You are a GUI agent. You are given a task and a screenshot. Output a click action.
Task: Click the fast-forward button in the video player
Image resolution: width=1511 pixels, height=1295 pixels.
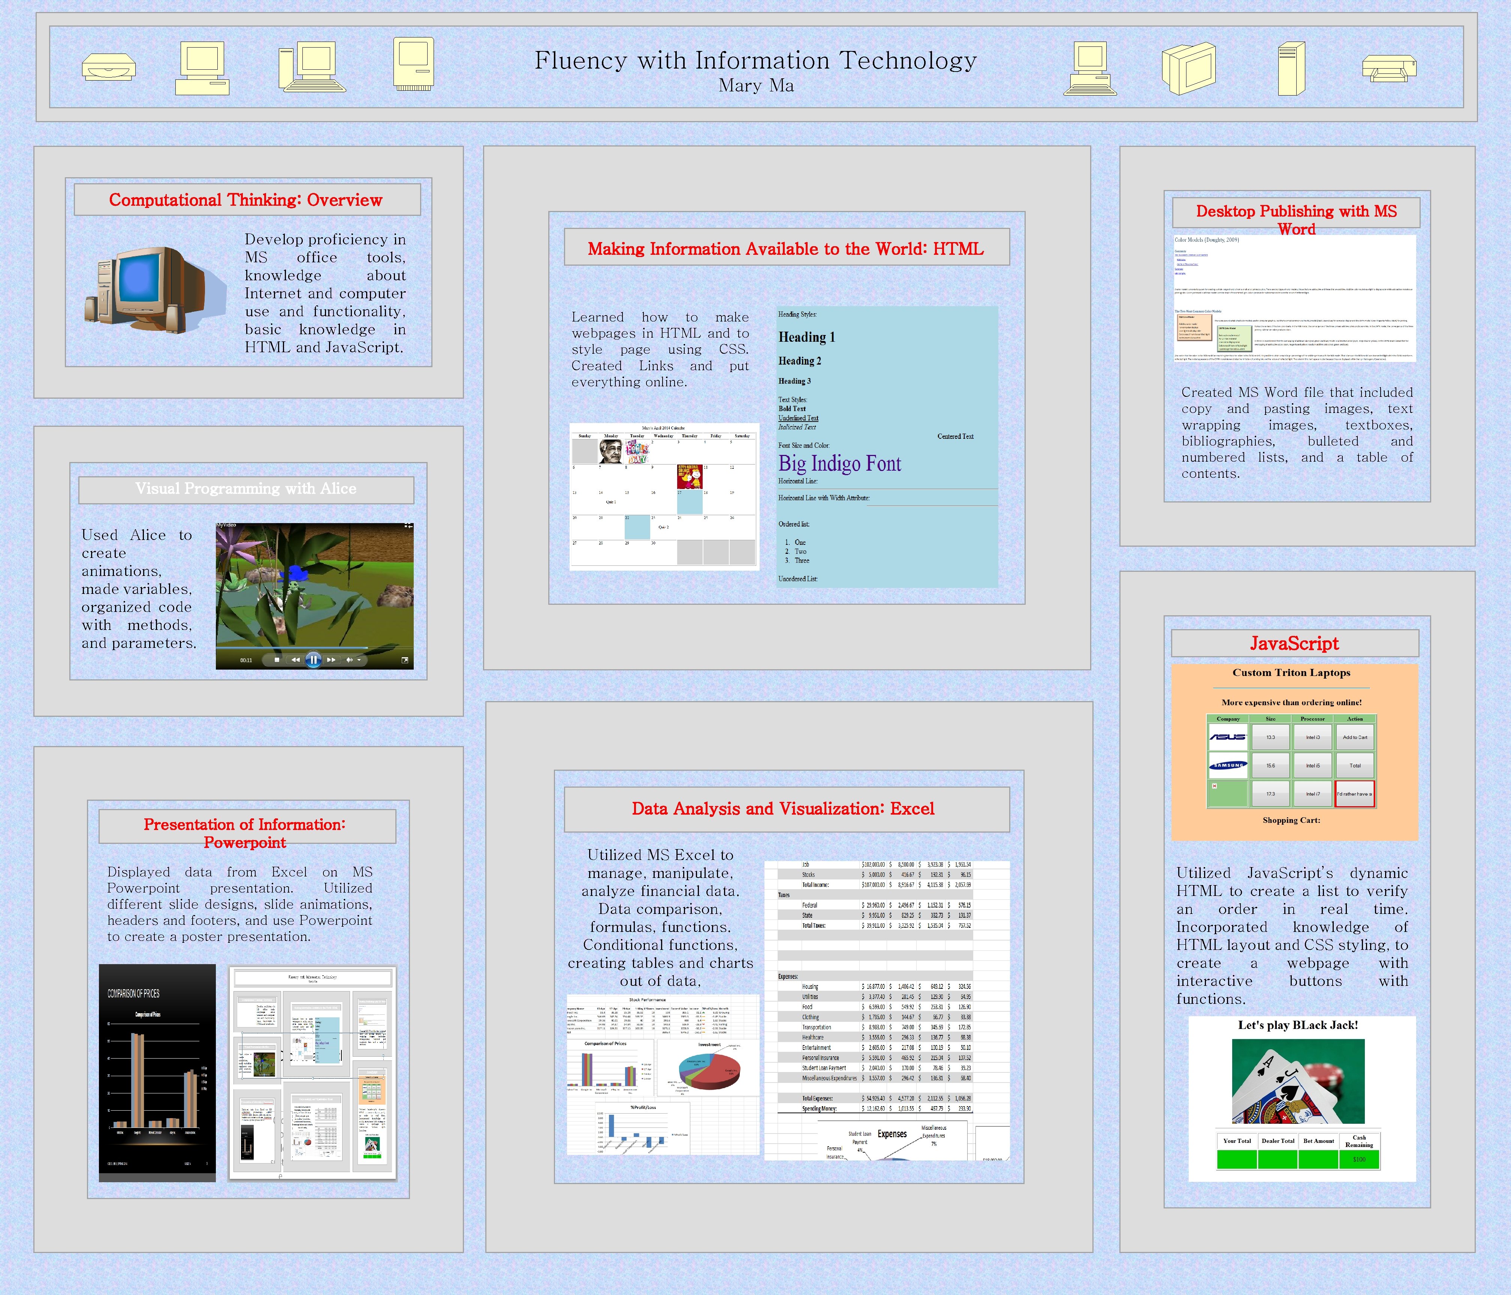point(332,660)
